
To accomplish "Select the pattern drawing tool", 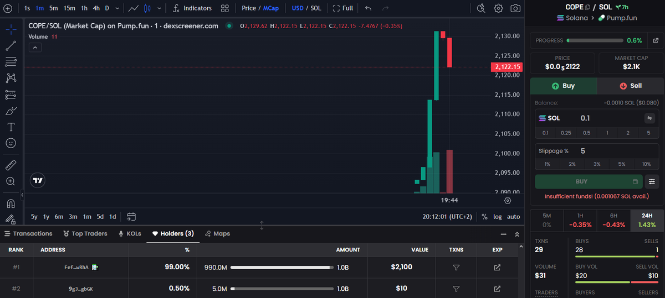I will tap(11, 78).
